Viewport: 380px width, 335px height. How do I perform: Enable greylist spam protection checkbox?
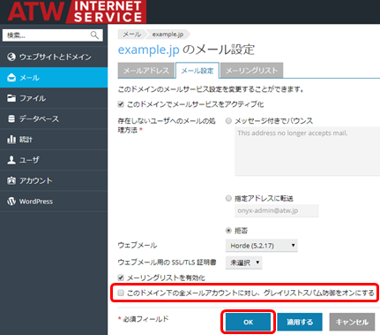[x=121, y=293]
